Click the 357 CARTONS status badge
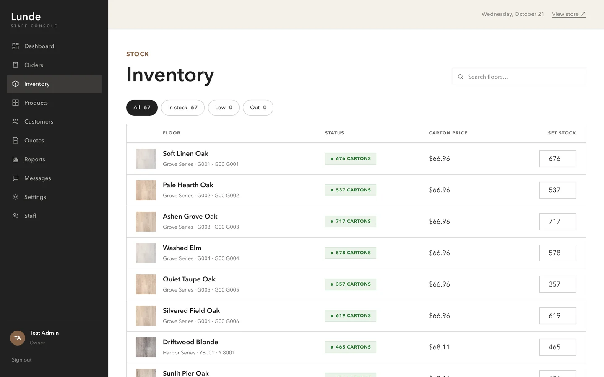The image size is (604, 377). click(x=351, y=284)
